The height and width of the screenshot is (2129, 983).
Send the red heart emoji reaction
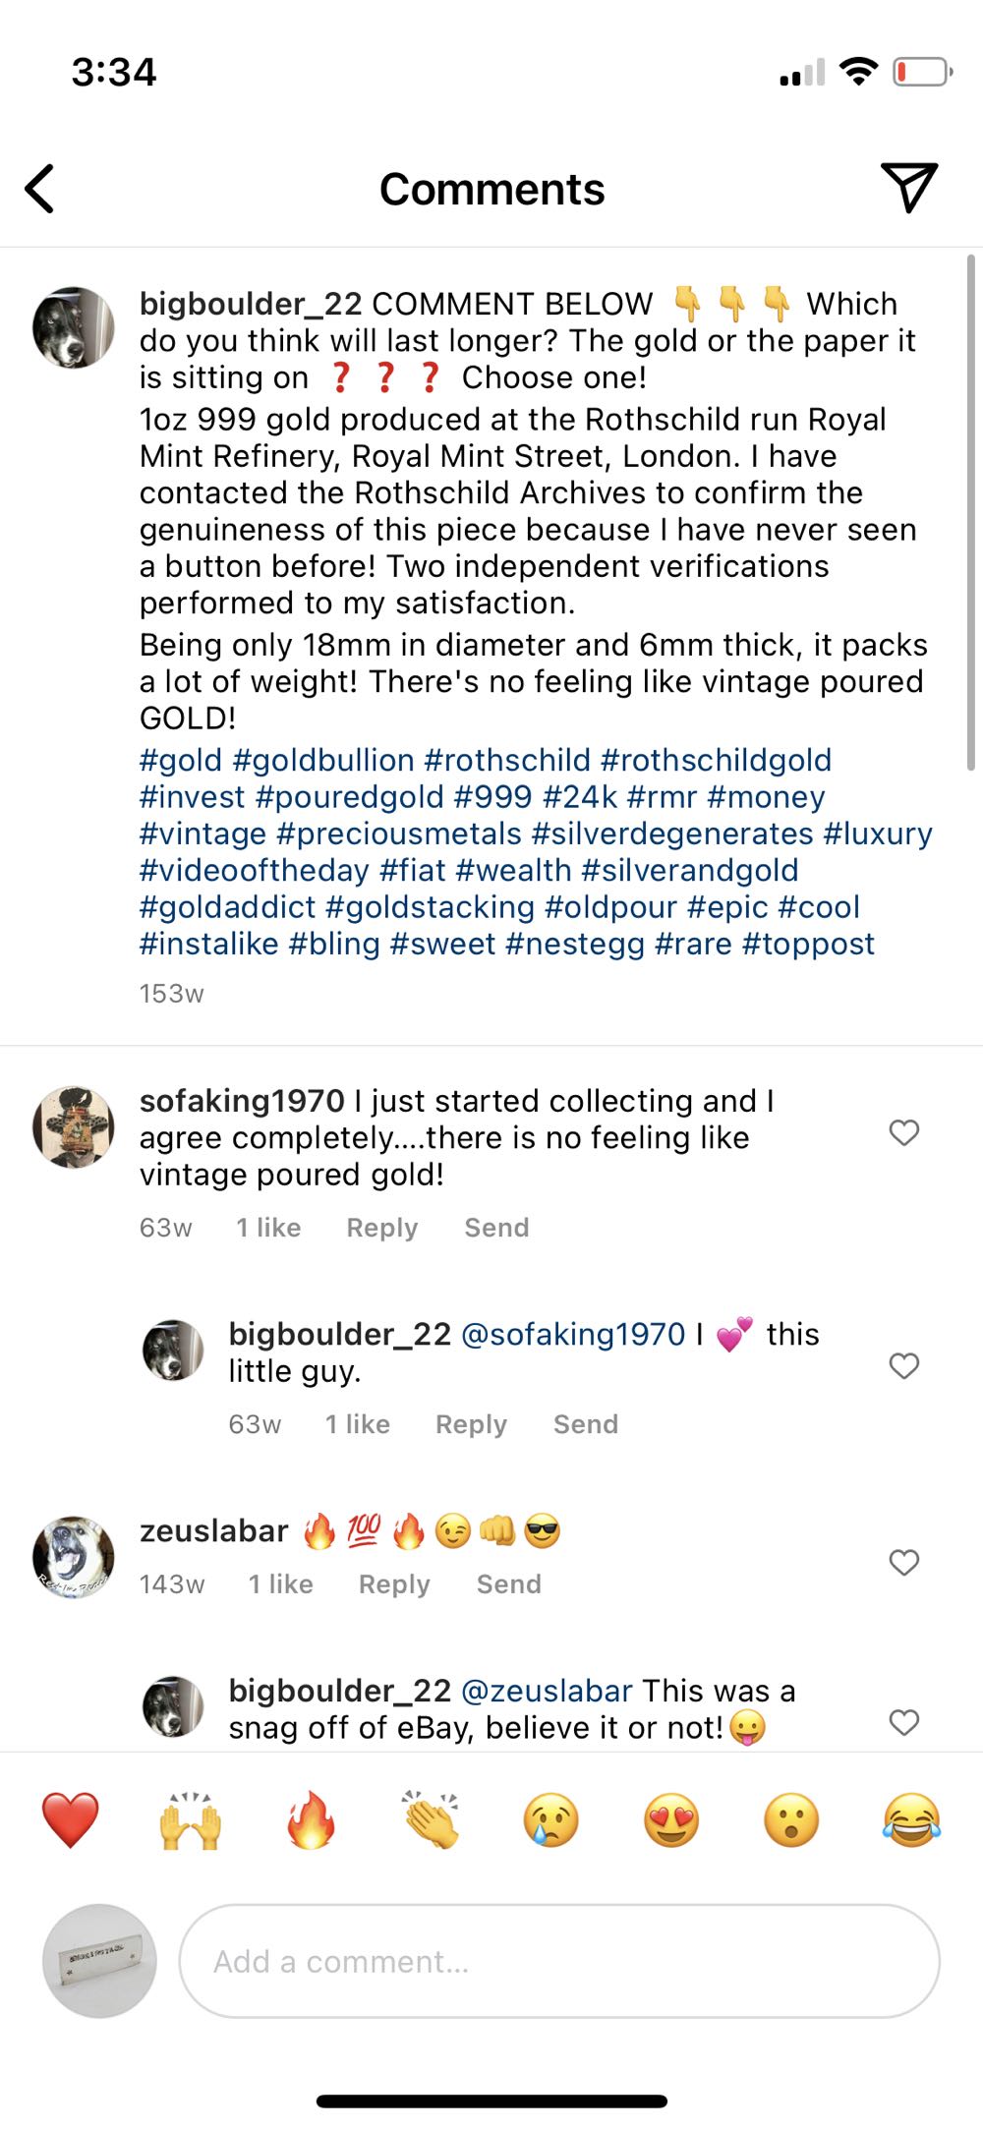(70, 1819)
